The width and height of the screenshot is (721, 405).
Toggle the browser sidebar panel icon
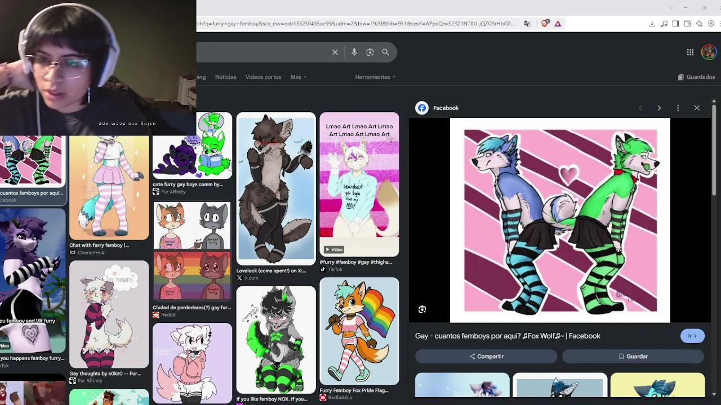tap(676, 24)
